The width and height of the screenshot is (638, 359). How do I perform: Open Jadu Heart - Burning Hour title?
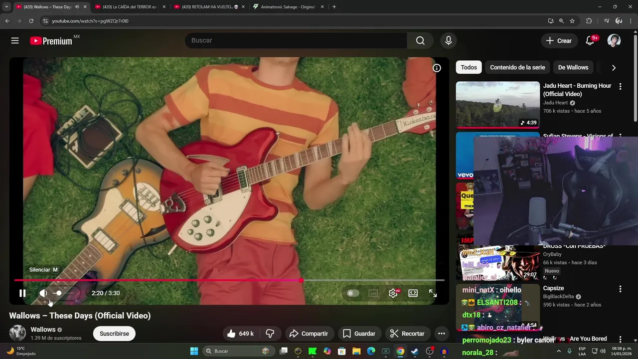[577, 90]
